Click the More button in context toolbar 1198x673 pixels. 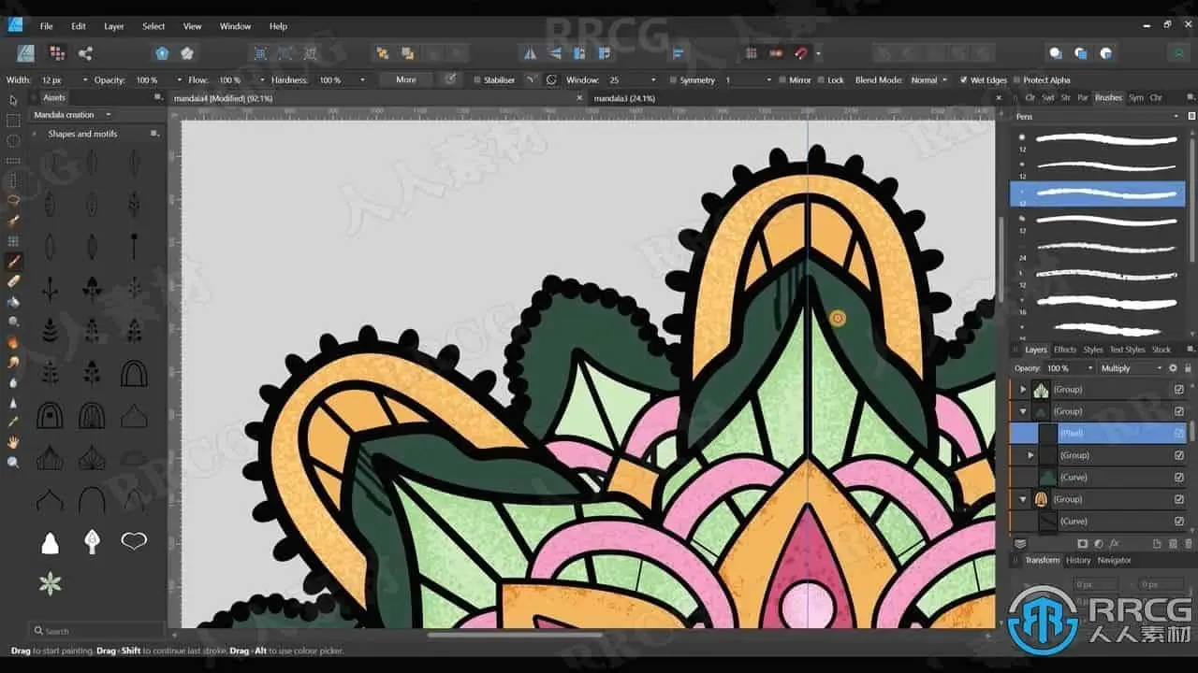pyautogui.click(x=405, y=80)
